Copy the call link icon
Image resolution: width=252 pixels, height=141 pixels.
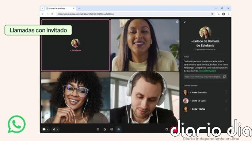[x=224, y=77]
